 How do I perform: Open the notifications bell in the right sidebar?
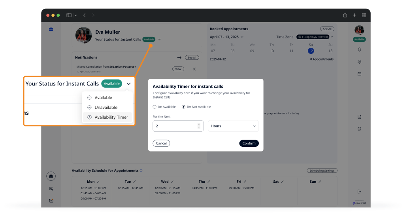click(x=359, y=49)
